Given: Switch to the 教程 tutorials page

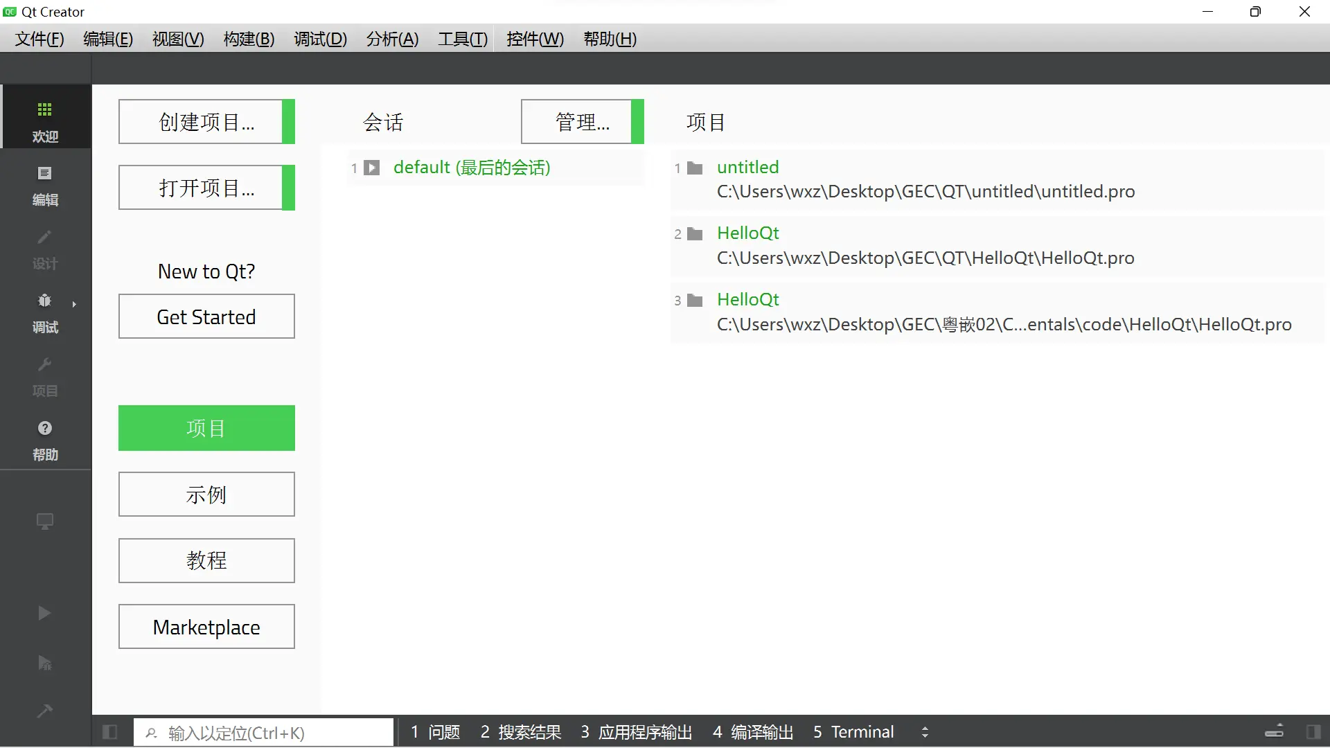Looking at the screenshot, I should click(x=206, y=560).
